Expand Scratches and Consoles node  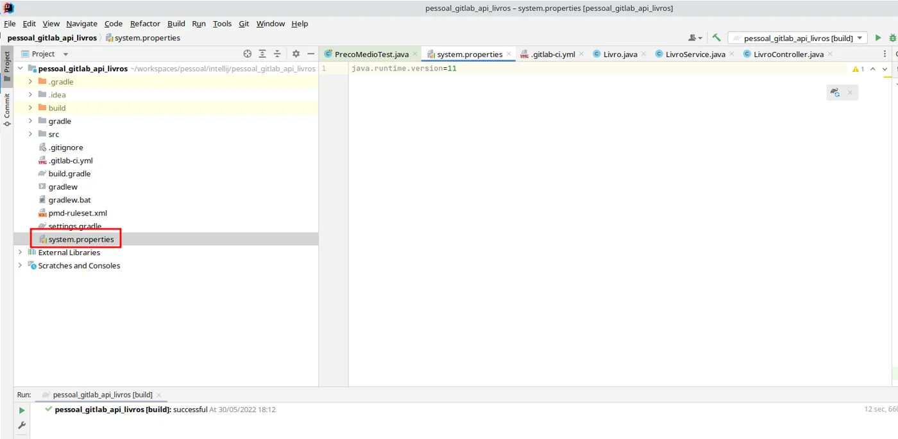coord(20,265)
